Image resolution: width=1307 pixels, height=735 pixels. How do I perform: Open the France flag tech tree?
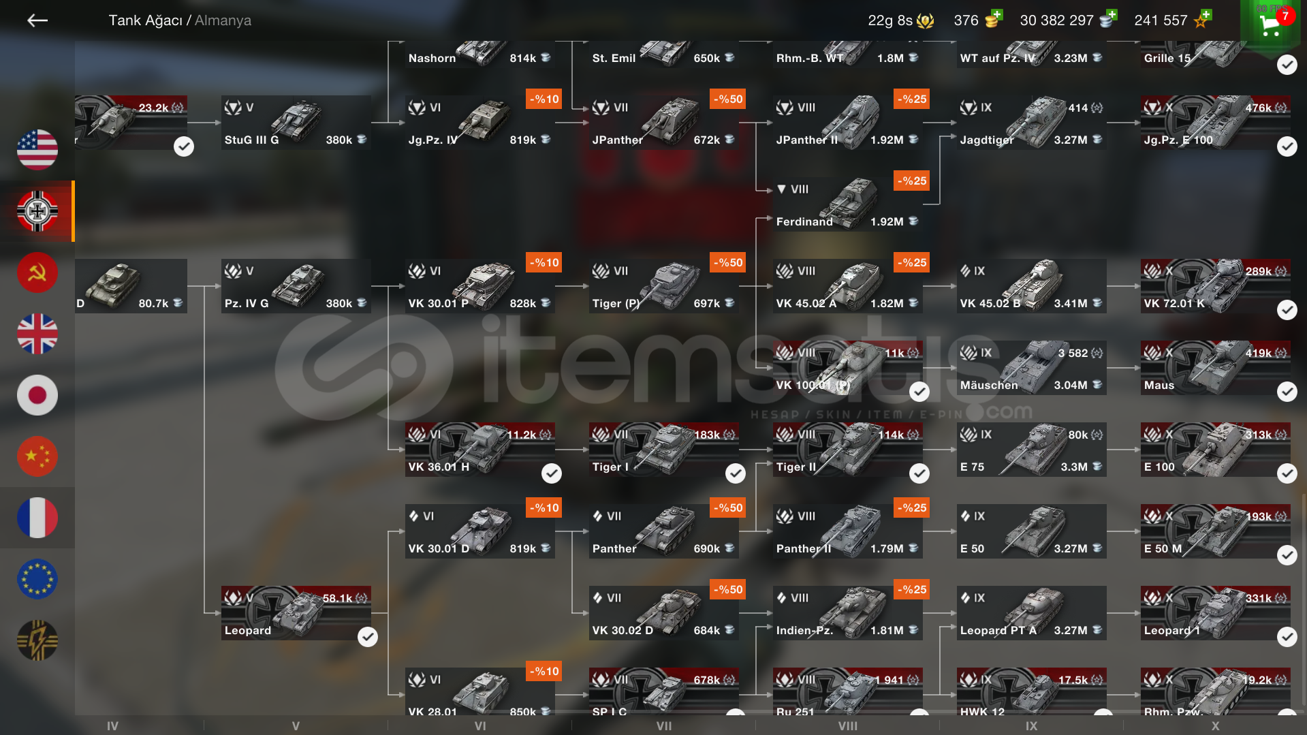tap(37, 518)
